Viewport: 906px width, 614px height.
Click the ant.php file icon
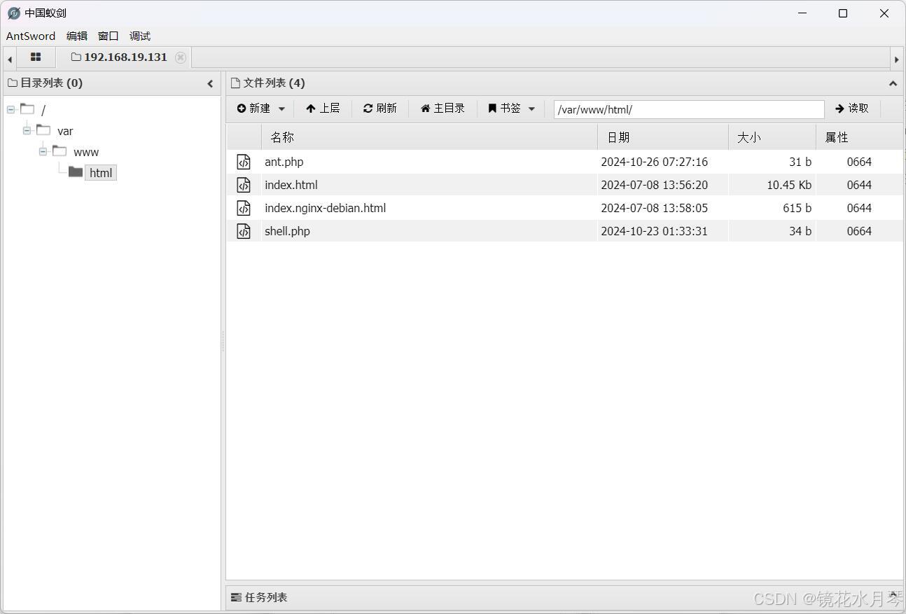click(x=244, y=162)
